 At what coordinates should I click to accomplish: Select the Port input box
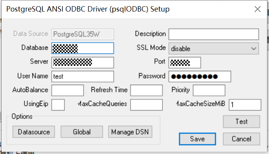point(185,62)
